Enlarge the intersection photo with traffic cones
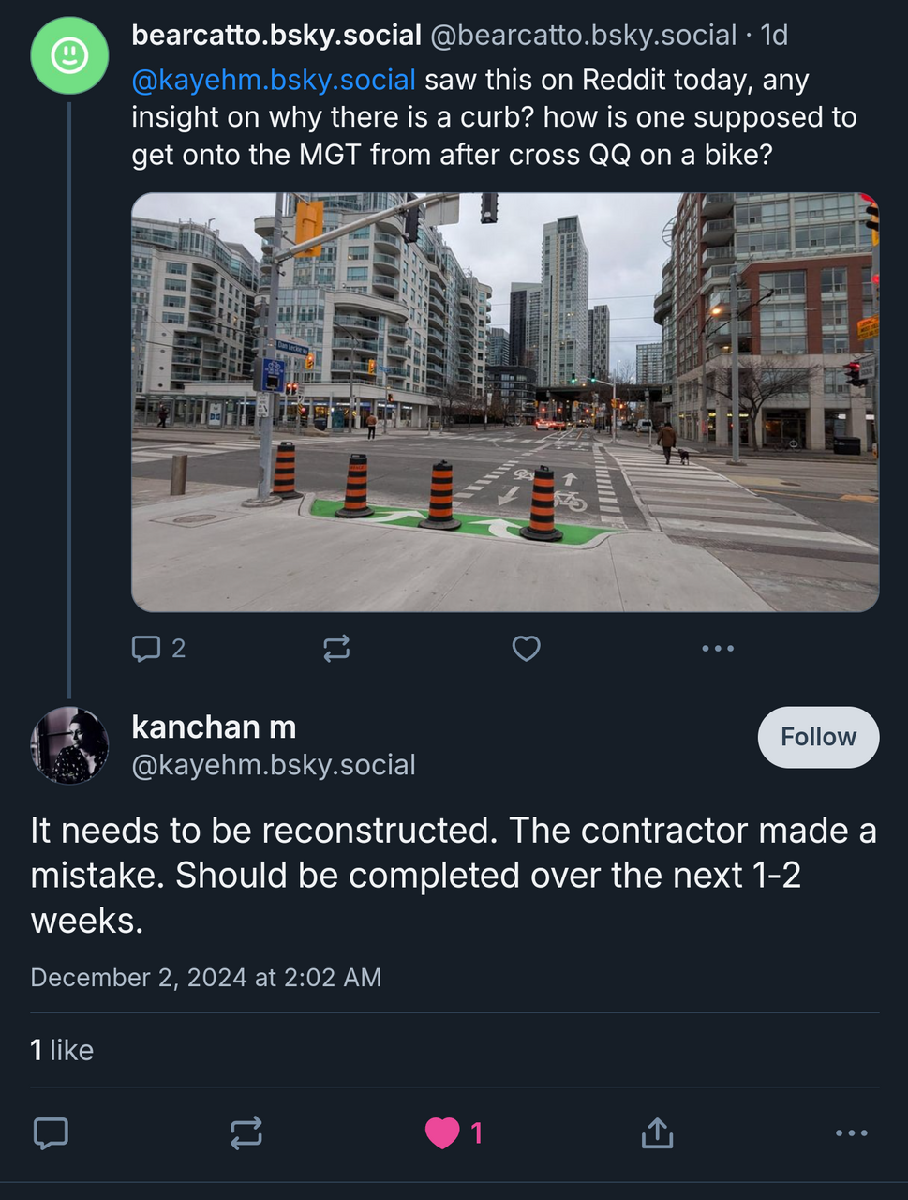Viewport: 908px width, 1200px height. point(505,402)
